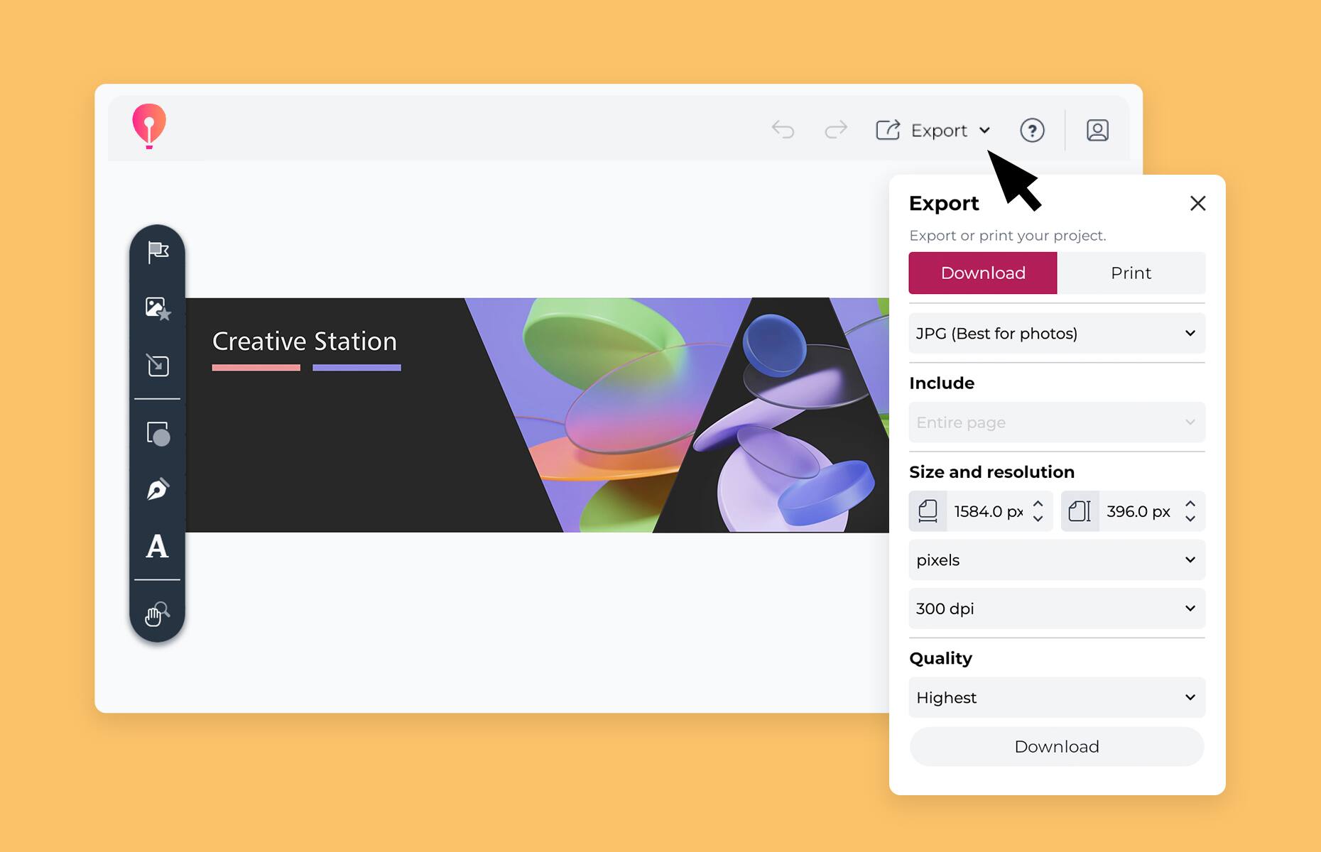Activate the pan and zoom hand tool

click(158, 613)
